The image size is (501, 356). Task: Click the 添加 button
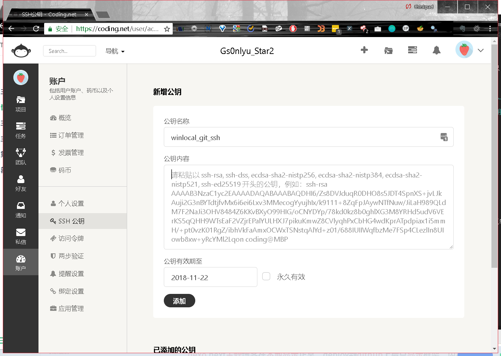pyautogui.click(x=179, y=301)
